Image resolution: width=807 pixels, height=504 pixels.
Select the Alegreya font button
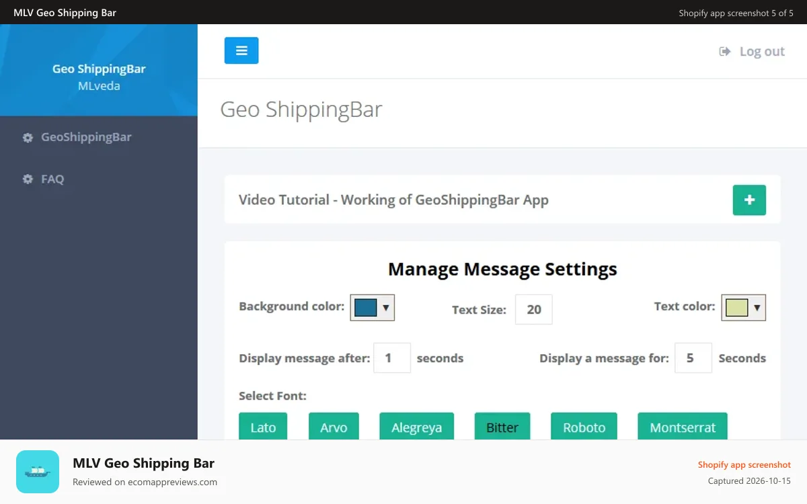[x=416, y=427]
